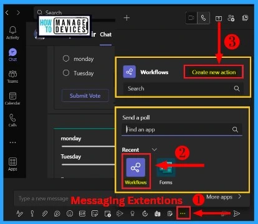
Task: Click the Tuesday poll result bar
Action: pyautogui.click(x=88, y=164)
